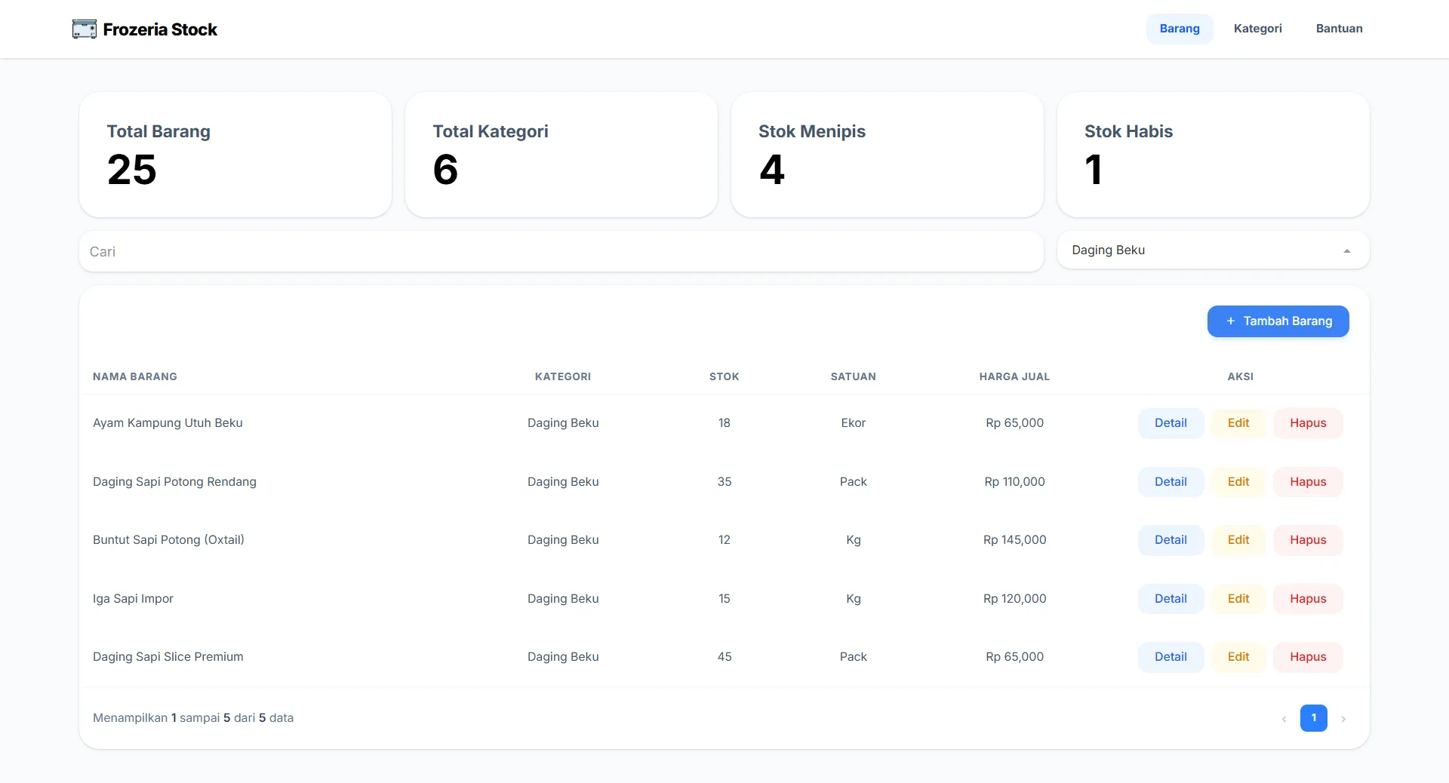Click stock value 18
Viewport: 1449px width, 783px height.
click(x=724, y=423)
